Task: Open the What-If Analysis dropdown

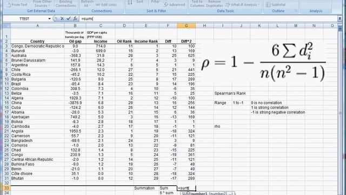Action: point(243,5)
